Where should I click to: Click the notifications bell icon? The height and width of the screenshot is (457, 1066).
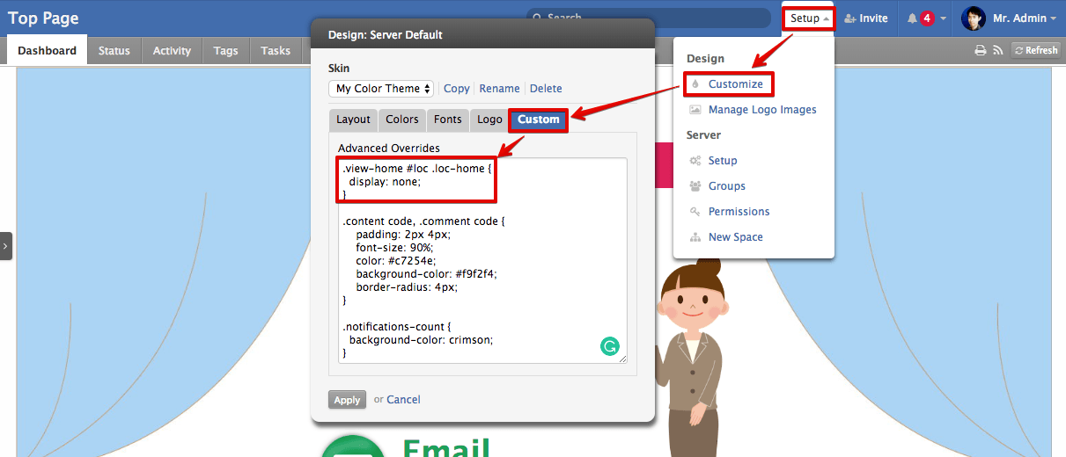tap(912, 18)
